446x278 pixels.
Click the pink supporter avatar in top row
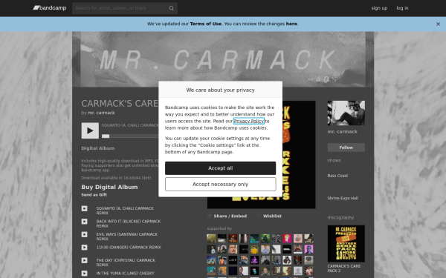[287, 239]
